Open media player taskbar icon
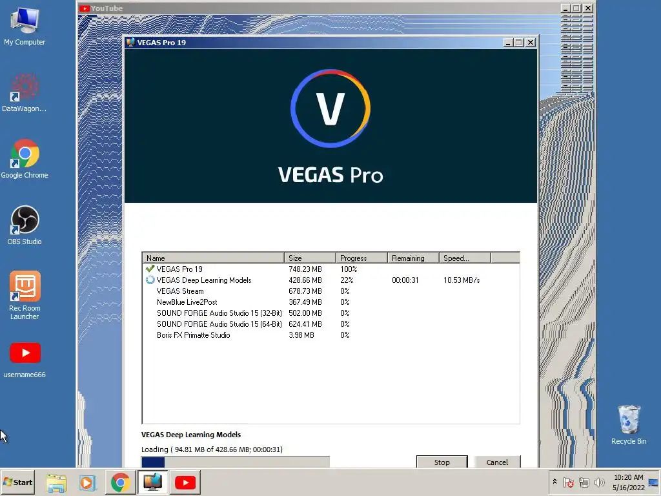This screenshot has height=496, width=661. pos(88,482)
